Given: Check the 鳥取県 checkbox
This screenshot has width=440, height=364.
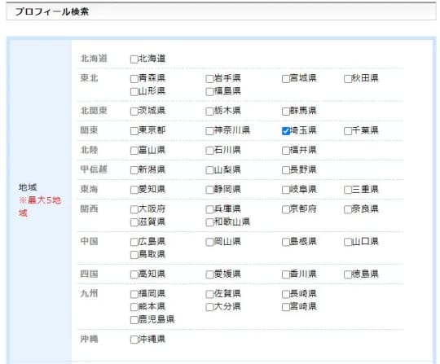Looking at the screenshot, I should pyautogui.click(x=134, y=255).
